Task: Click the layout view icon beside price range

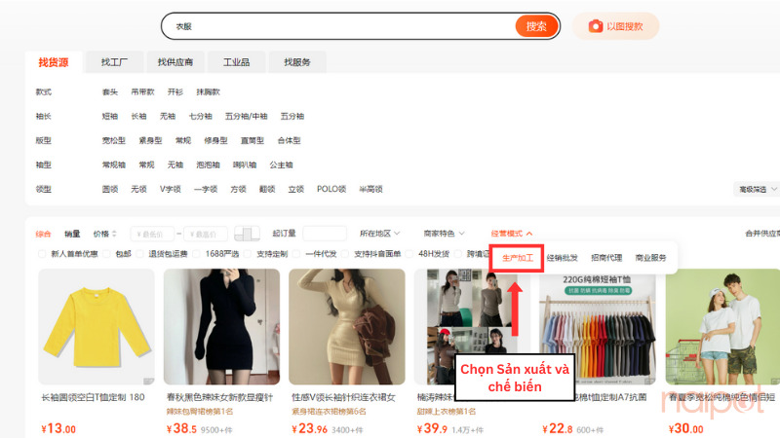Action: point(248,234)
